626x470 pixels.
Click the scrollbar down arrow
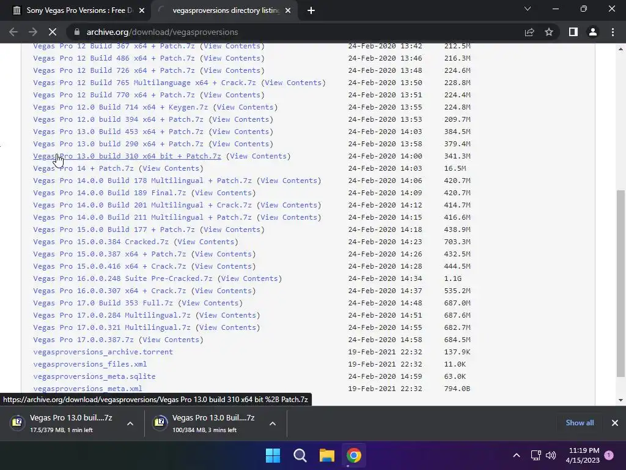[620, 400]
